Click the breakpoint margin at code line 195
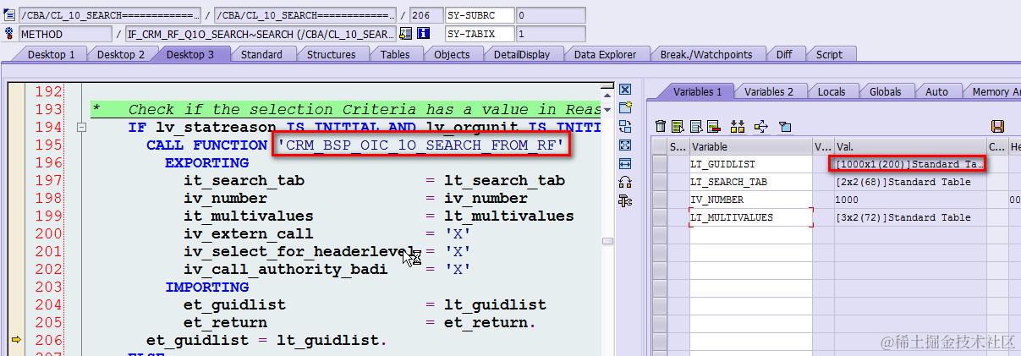 click(x=16, y=145)
